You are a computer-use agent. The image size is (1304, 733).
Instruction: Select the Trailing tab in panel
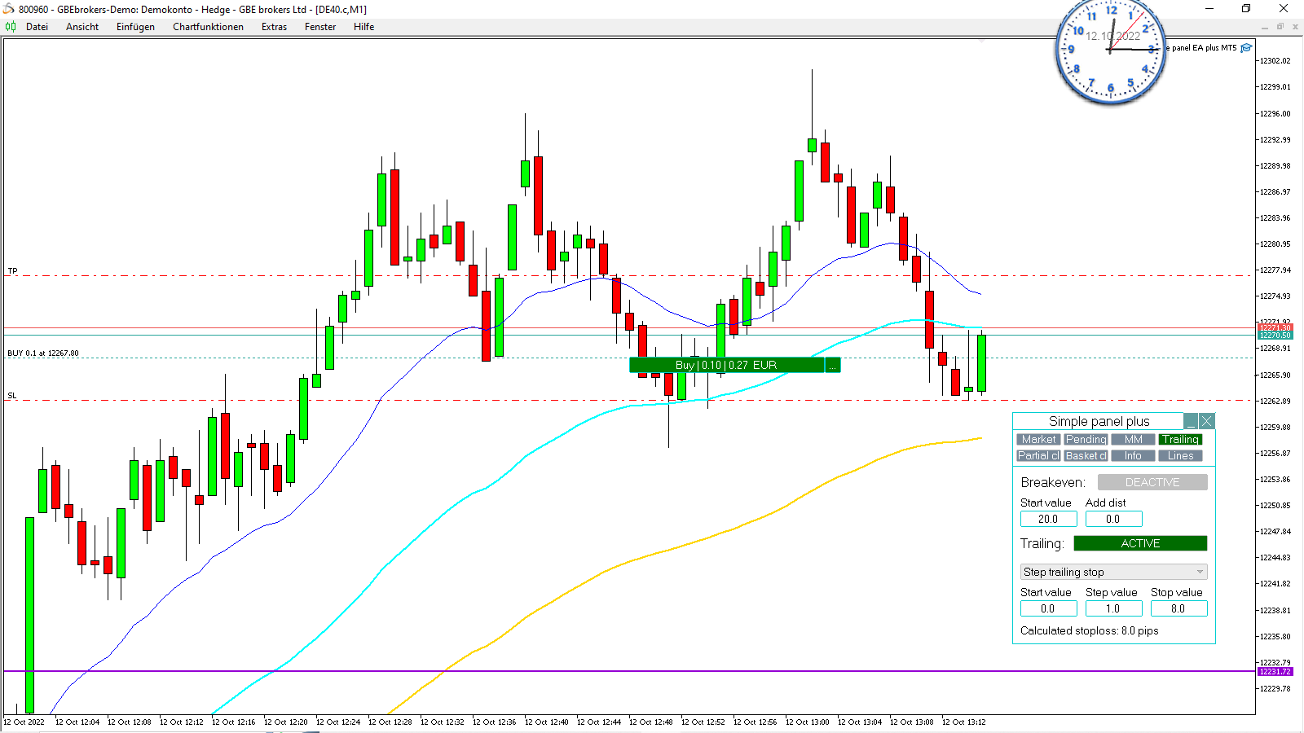(x=1180, y=439)
